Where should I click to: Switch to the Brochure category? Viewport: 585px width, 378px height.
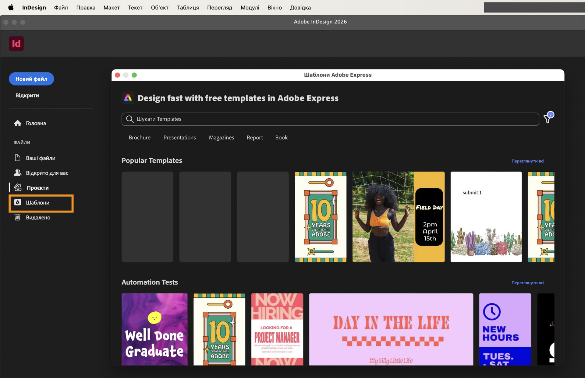tap(139, 137)
